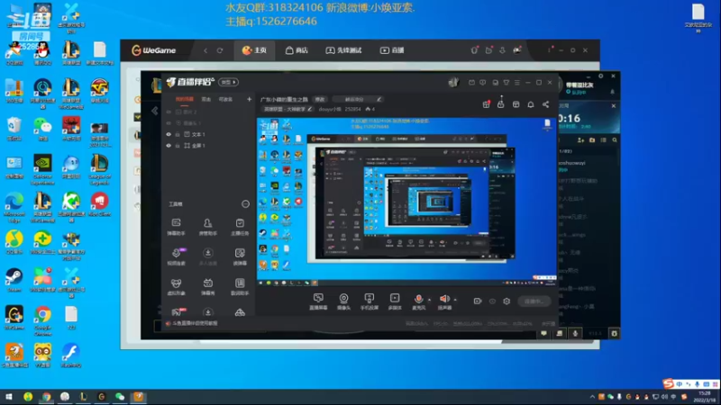Close the timer panel in right window
This screenshot has height=405, width=721.
[614, 105]
